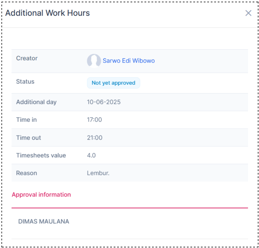Click the additional day value 10-06-2025
259x248 pixels.
pos(104,102)
